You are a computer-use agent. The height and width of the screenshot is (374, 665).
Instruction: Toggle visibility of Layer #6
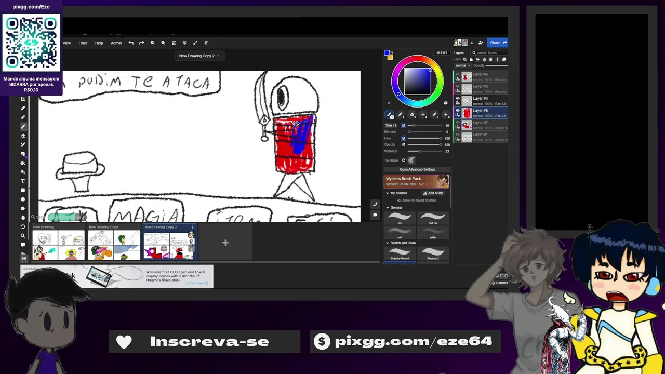[458, 74]
